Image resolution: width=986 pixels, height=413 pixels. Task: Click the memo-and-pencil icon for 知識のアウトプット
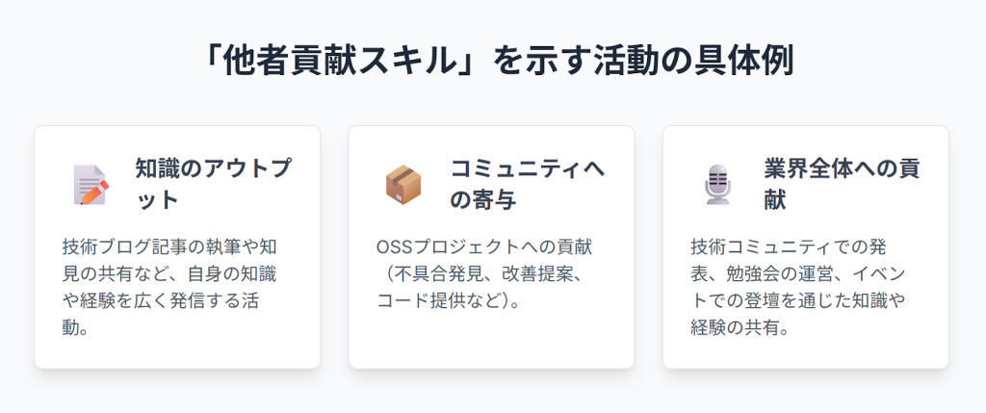point(91,184)
